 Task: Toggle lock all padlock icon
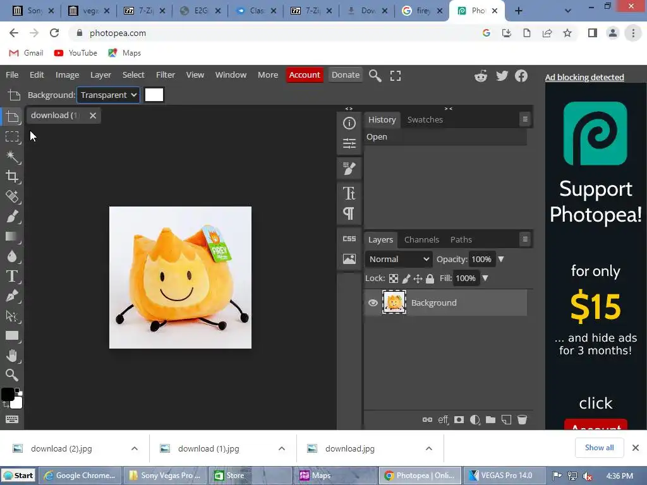pos(430,278)
